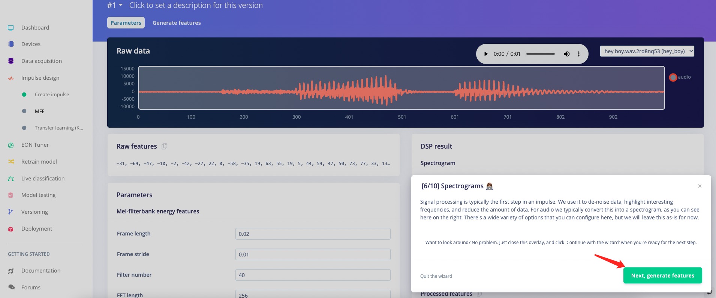Open the Dashboard monitor icon
The image size is (716, 298).
11,28
